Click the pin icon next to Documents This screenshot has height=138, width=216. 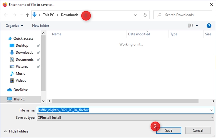pyautogui.click(x=38, y=59)
